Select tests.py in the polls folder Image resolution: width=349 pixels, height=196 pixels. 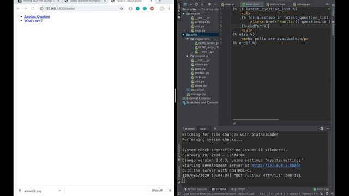[x=198, y=77]
